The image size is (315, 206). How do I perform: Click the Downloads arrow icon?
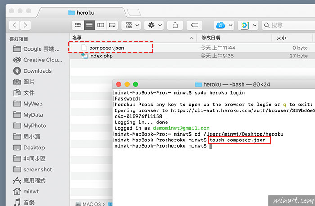coord(17,71)
